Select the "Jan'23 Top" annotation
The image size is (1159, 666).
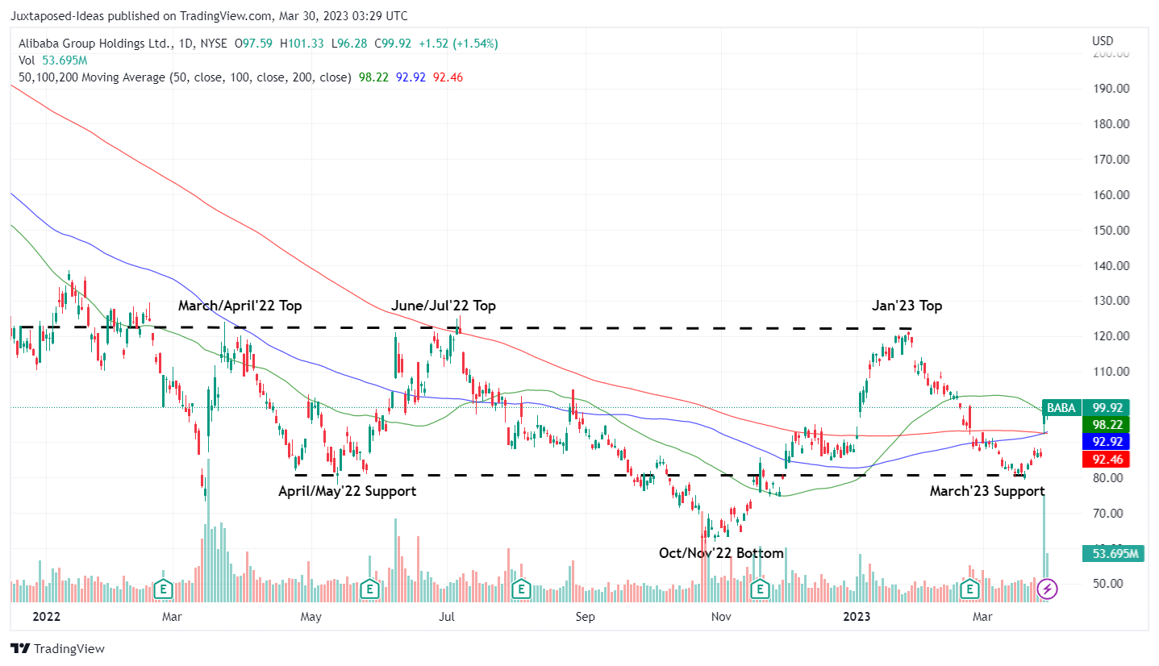907,306
